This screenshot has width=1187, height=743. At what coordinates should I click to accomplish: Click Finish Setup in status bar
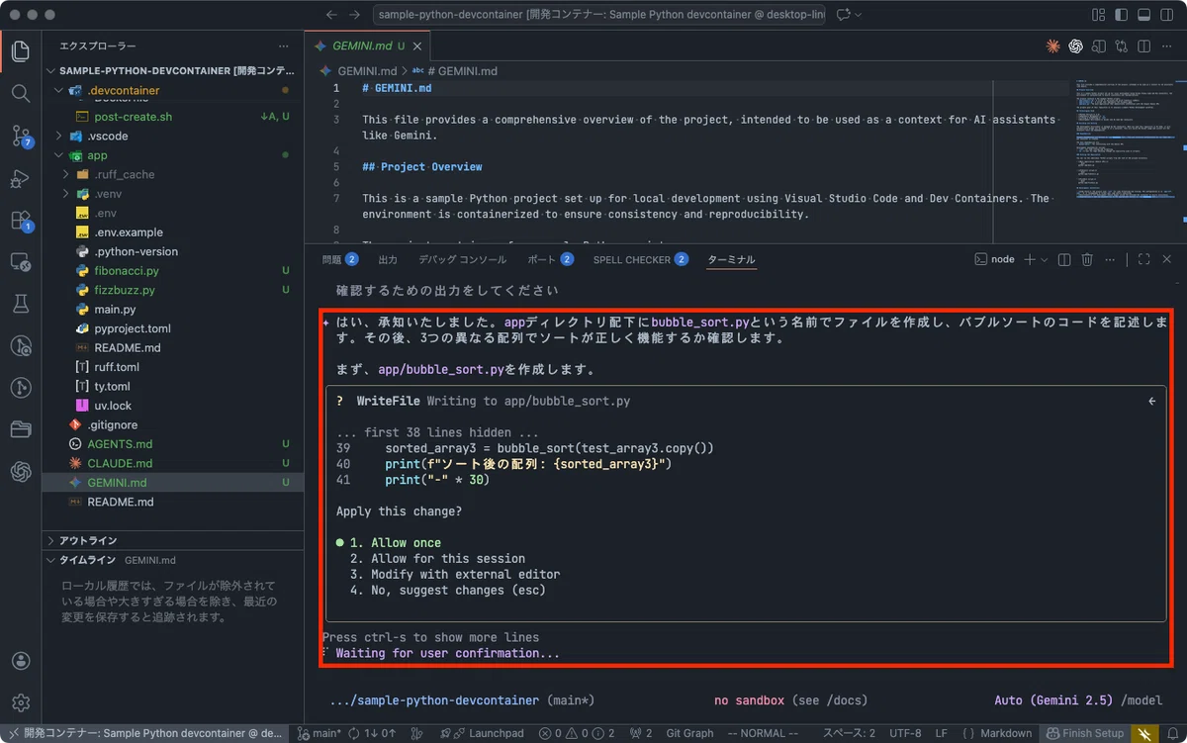[x=1084, y=733]
